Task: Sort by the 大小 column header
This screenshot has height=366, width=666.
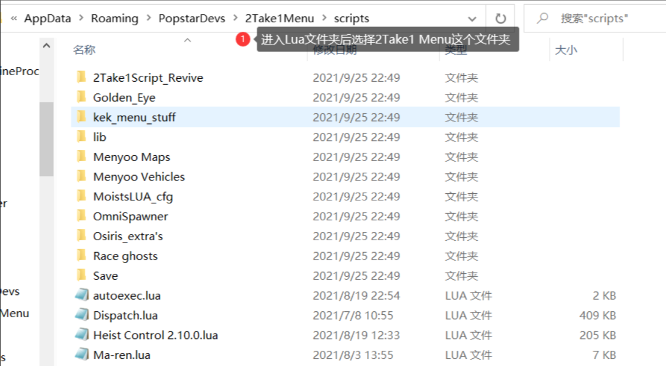Action: pyautogui.click(x=565, y=50)
